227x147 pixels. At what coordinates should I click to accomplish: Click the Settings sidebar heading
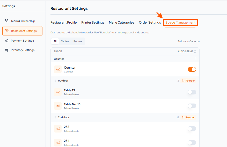pos(9,6)
